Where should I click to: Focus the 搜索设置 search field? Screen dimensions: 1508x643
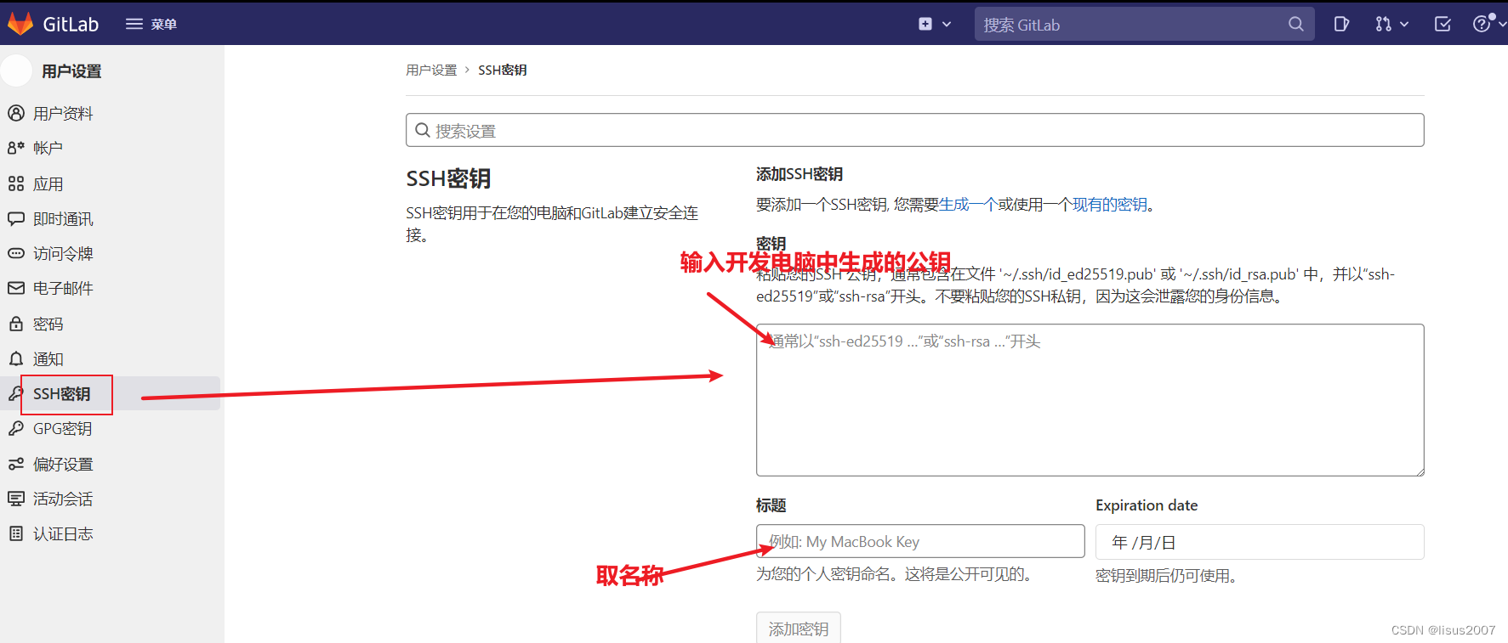[914, 130]
